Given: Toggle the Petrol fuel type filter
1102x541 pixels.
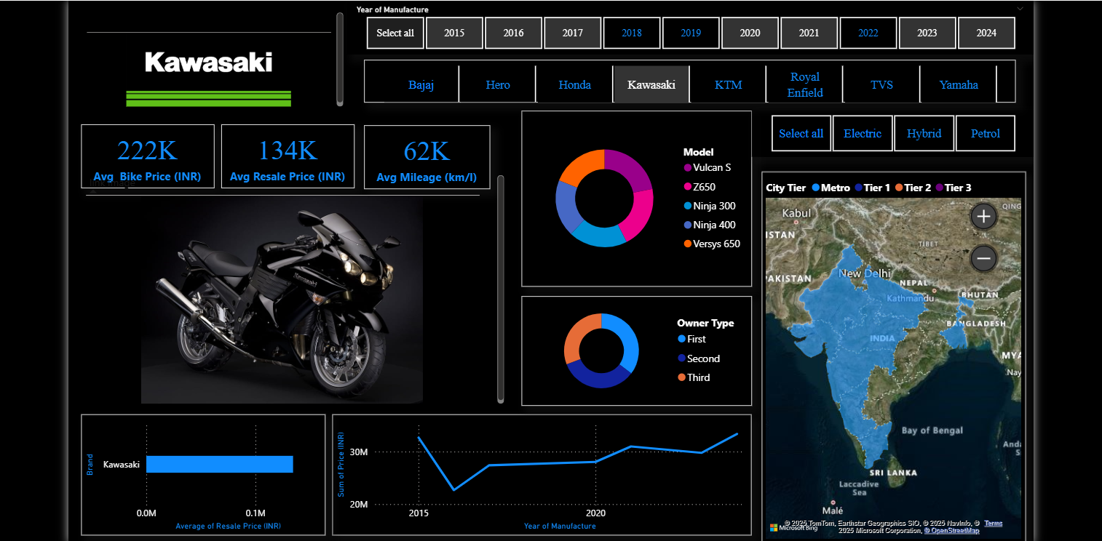Looking at the screenshot, I should point(985,133).
